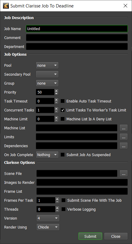Click the Frame List input field
Viewport: 132px width, 244px height.
pyautogui.click(x=82, y=191)
